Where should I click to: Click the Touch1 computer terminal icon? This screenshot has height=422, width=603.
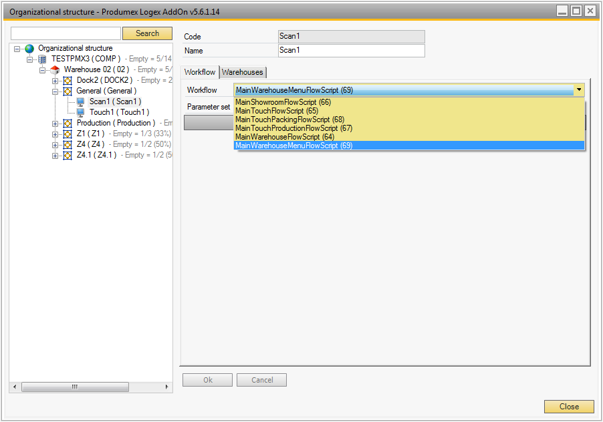tap(80, 113)
